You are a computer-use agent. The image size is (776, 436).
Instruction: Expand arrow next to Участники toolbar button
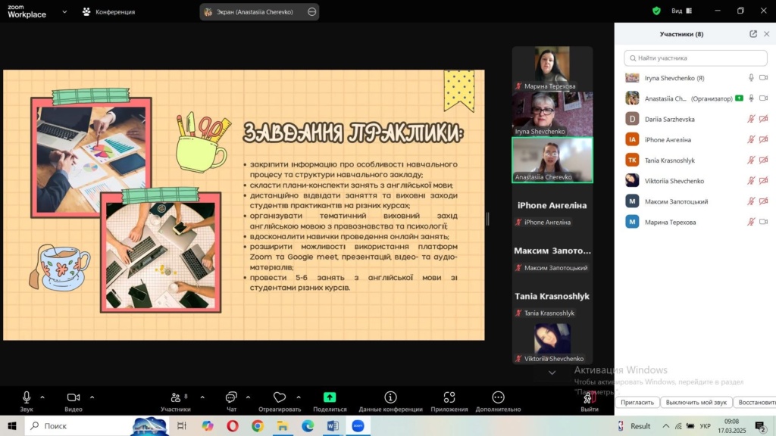tap(202, 397)
